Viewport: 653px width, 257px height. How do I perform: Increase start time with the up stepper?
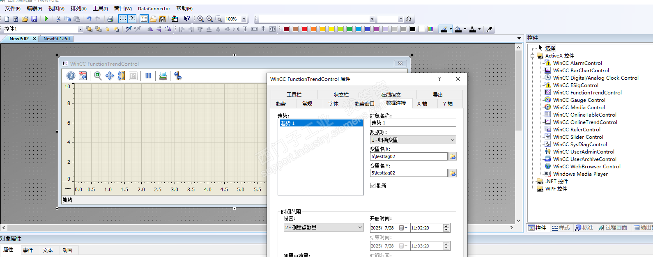[446, 226]
